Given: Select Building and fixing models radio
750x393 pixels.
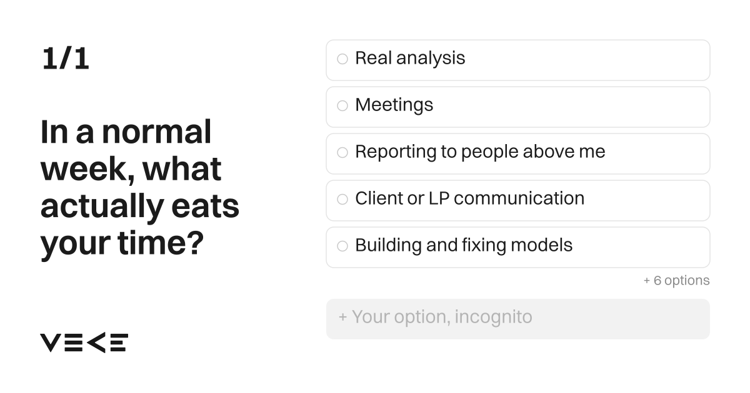Looking at the screenshot, I should (342, 246).
